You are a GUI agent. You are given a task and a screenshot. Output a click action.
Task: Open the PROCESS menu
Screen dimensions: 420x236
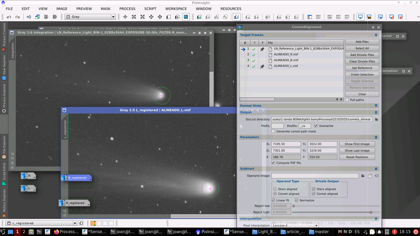(127, 9)
